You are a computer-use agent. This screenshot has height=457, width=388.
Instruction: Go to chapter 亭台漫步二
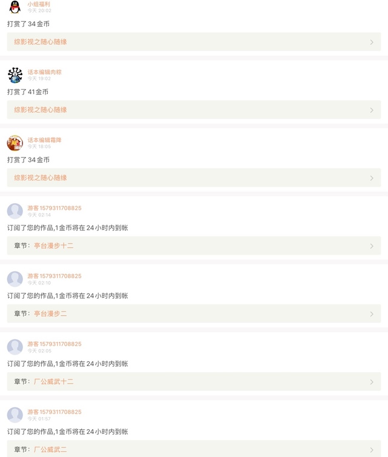click(x=50, y=313)
